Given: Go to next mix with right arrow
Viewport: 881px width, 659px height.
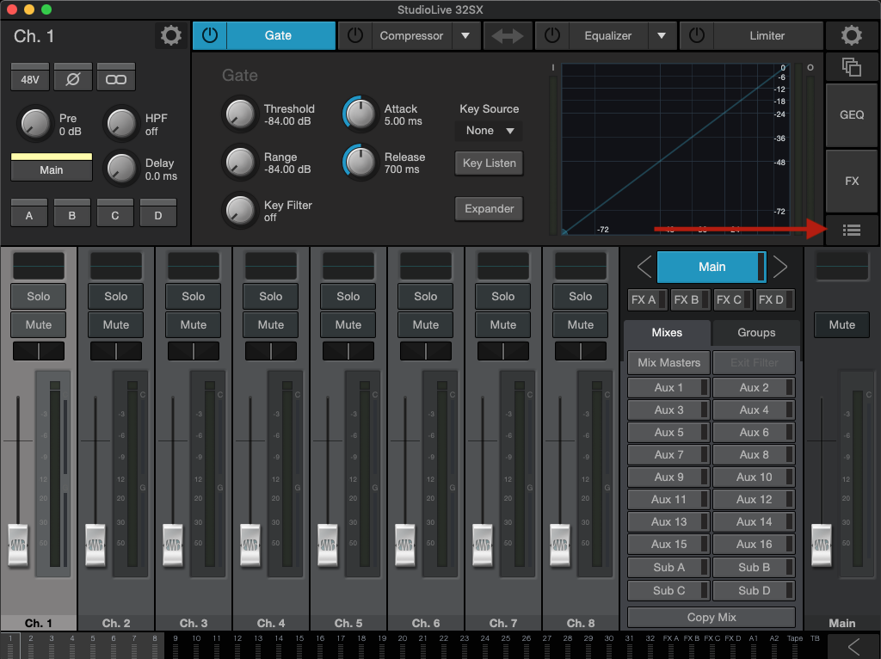Looking at the screenshot, I should [x=779, y=267].
